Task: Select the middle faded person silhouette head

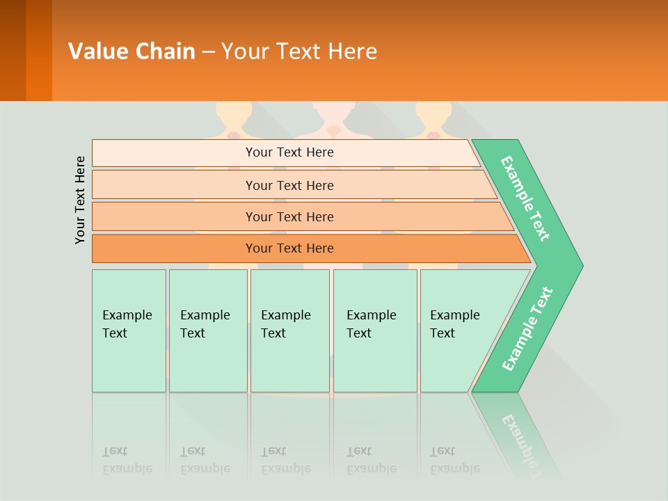Action: pos(335,113)
